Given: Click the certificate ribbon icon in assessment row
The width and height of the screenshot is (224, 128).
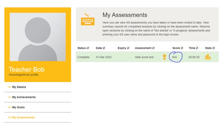Looking at the screenshot, I should (x=164, y=57).
